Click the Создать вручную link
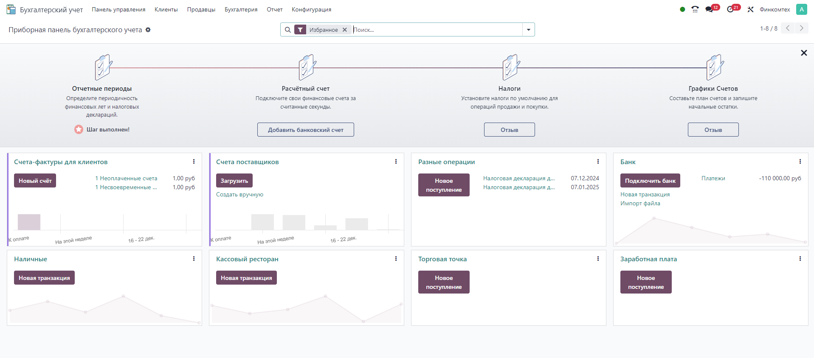This screenshot has width=814, height=358. 239,195
